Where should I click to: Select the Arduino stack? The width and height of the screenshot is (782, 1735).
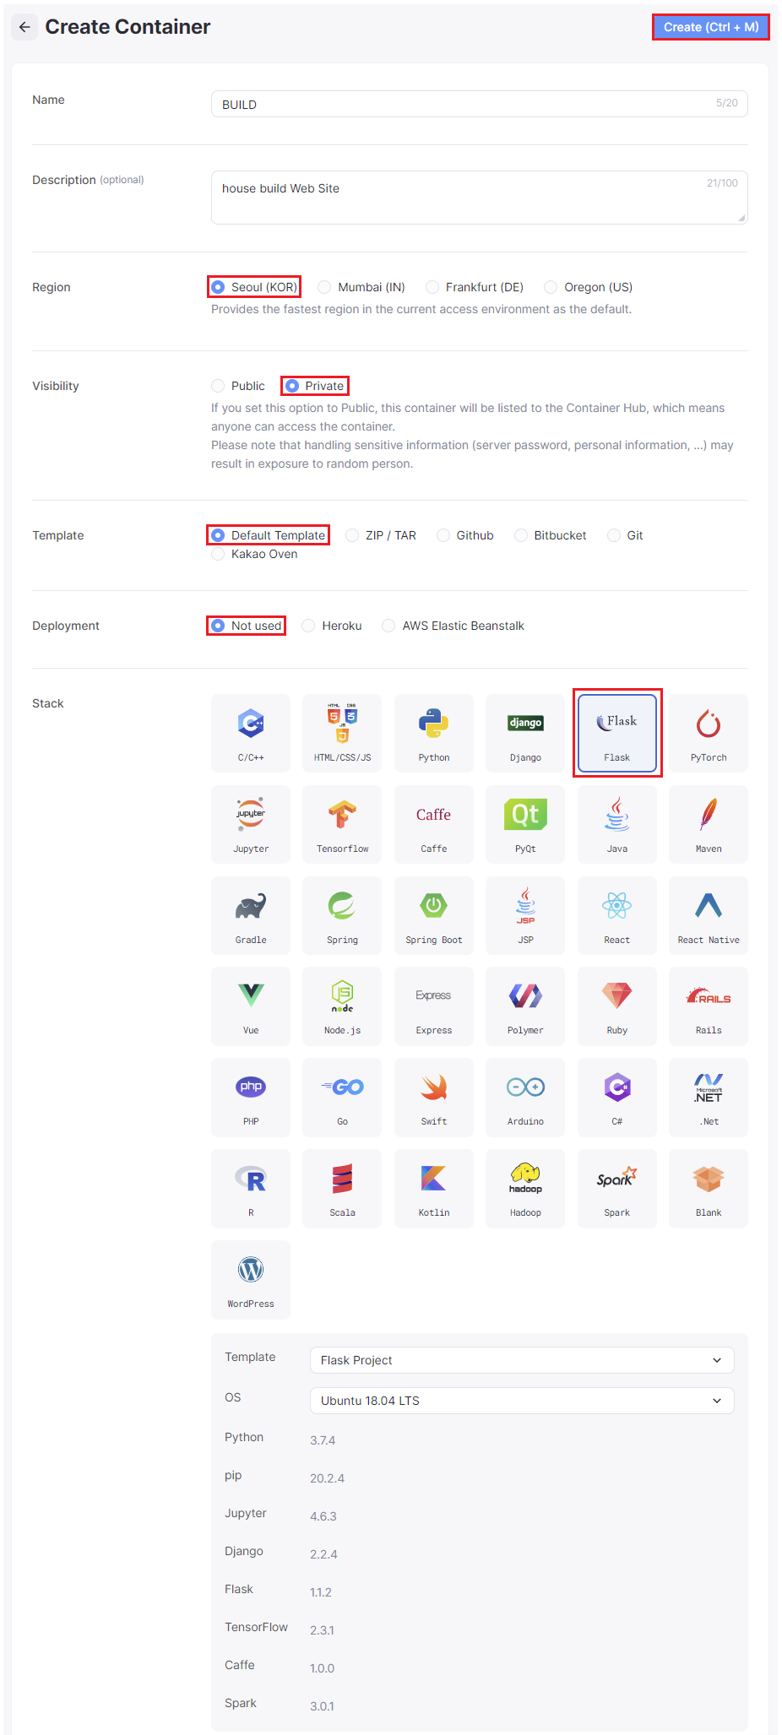coord(525,1098)
